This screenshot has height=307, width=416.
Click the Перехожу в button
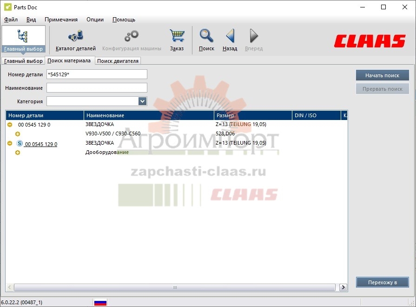click(x=383, y=282)
